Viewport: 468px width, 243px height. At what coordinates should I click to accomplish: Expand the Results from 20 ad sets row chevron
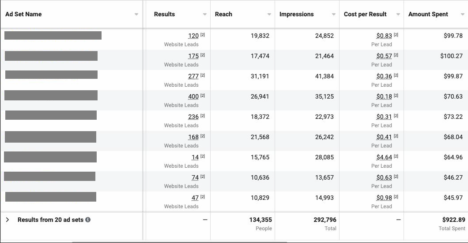(x=8, y=220)
